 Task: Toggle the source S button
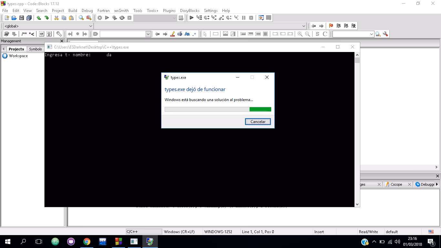317,34
